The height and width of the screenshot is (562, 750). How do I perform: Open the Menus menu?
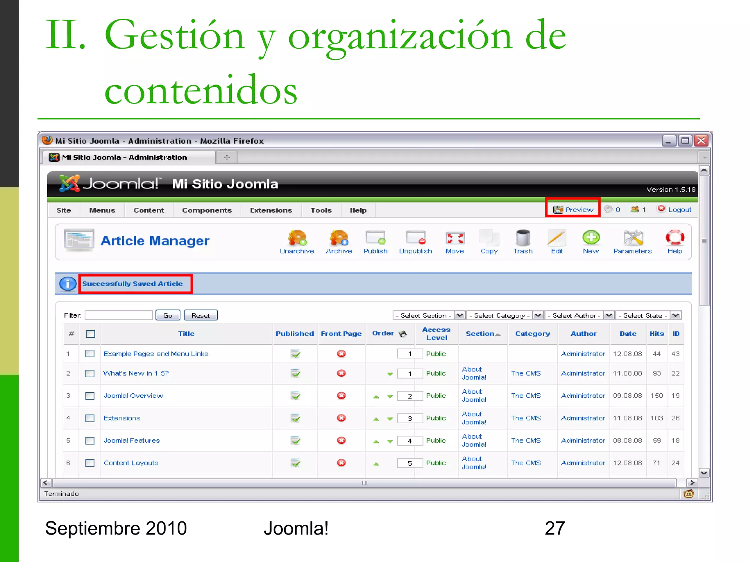pyautogui.click(x=102, y=210)
